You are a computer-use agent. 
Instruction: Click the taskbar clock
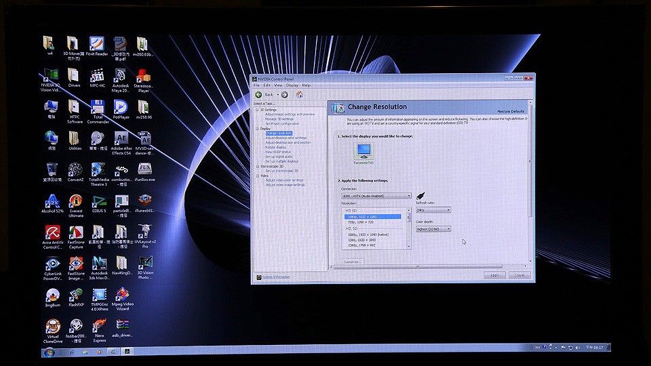[x=594, y=347]
